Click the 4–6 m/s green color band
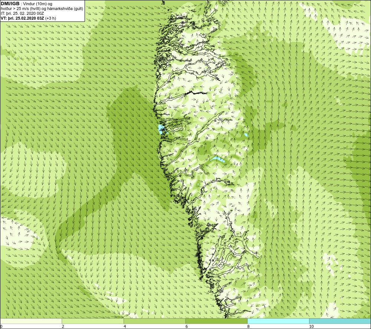 (154, 321)
